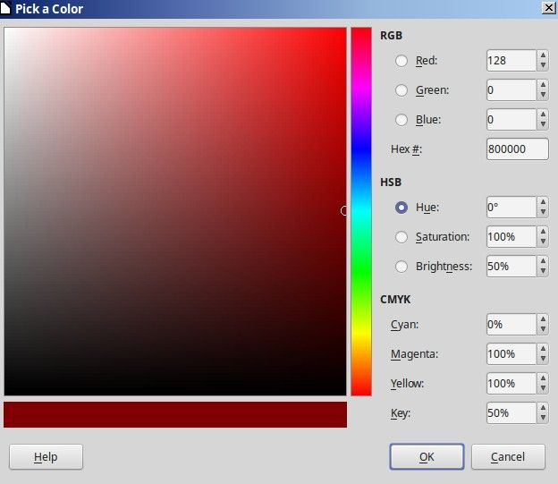Click the Brightness percentage field
The width and height of the screenshot is (558, 484).
tap(511, 267)
